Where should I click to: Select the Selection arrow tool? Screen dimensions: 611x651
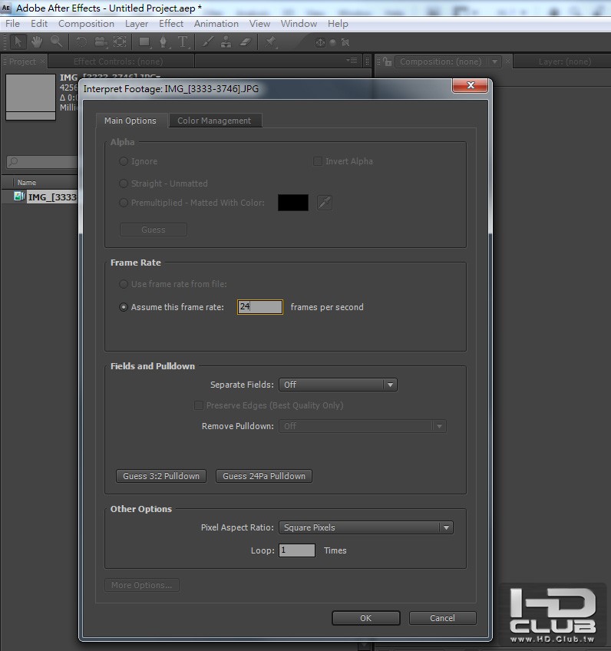point(18,42)
